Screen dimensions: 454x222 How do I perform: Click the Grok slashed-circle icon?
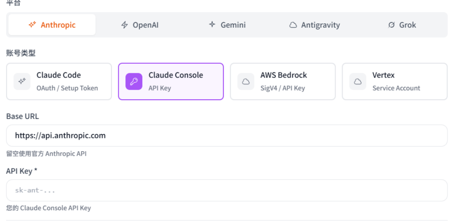point(391,25)
